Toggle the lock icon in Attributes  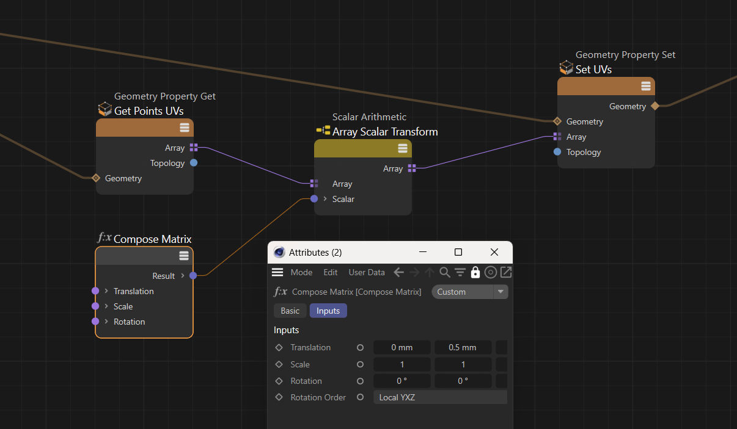tap(475, 272)
